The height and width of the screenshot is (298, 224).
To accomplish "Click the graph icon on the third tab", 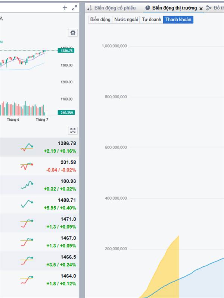I will (x=208, y=8).
